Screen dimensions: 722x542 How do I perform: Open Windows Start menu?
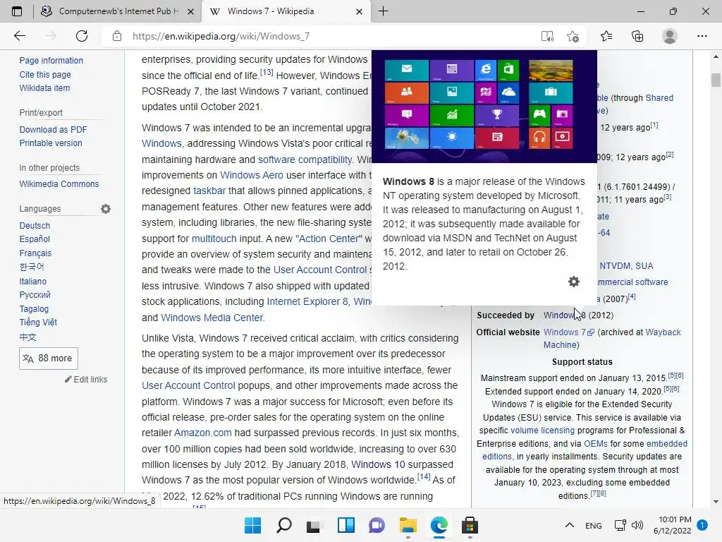(252, 525)
